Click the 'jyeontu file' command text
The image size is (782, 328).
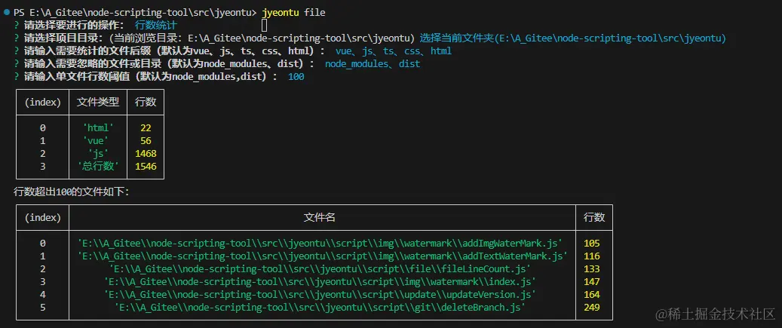(x=293, y=13)
